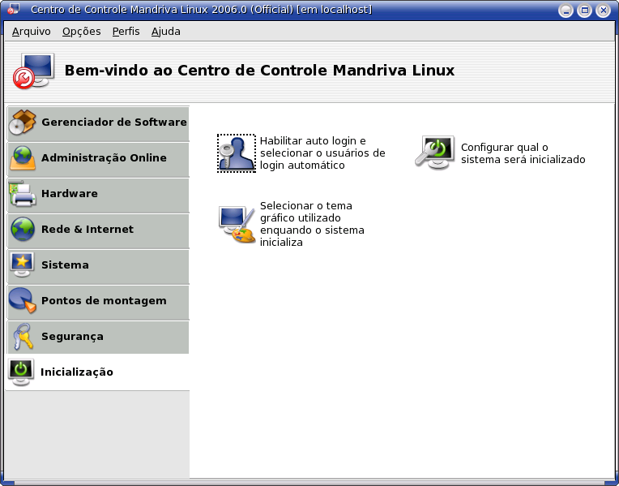
Task: Open the auto login user key icon
Action: click(x=237, y=153)
